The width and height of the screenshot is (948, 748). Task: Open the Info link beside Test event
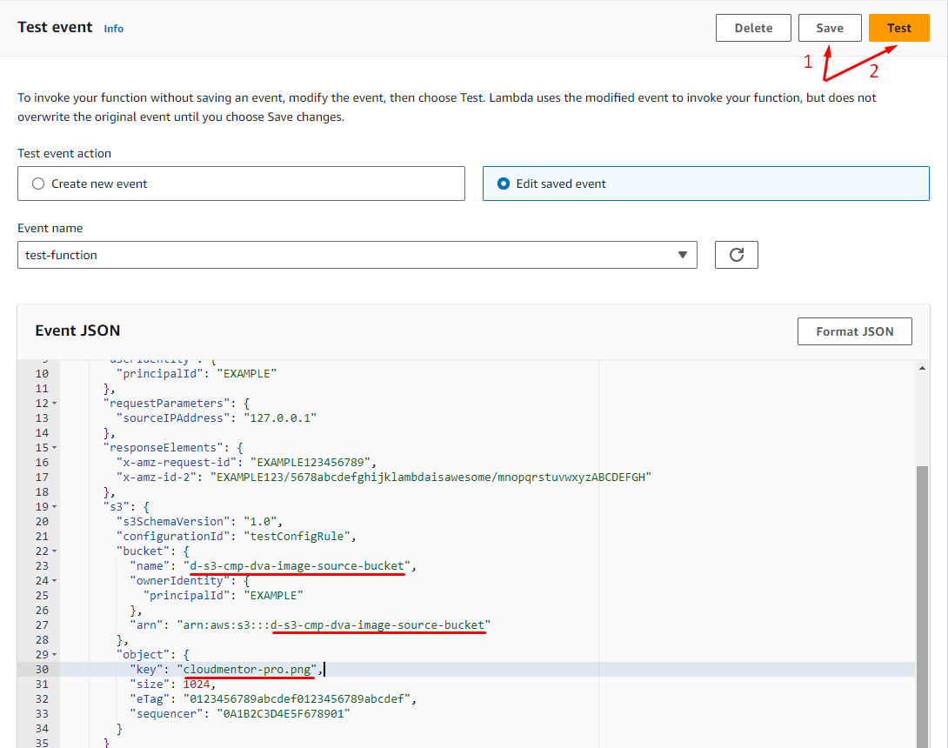[x=114, y=29]
